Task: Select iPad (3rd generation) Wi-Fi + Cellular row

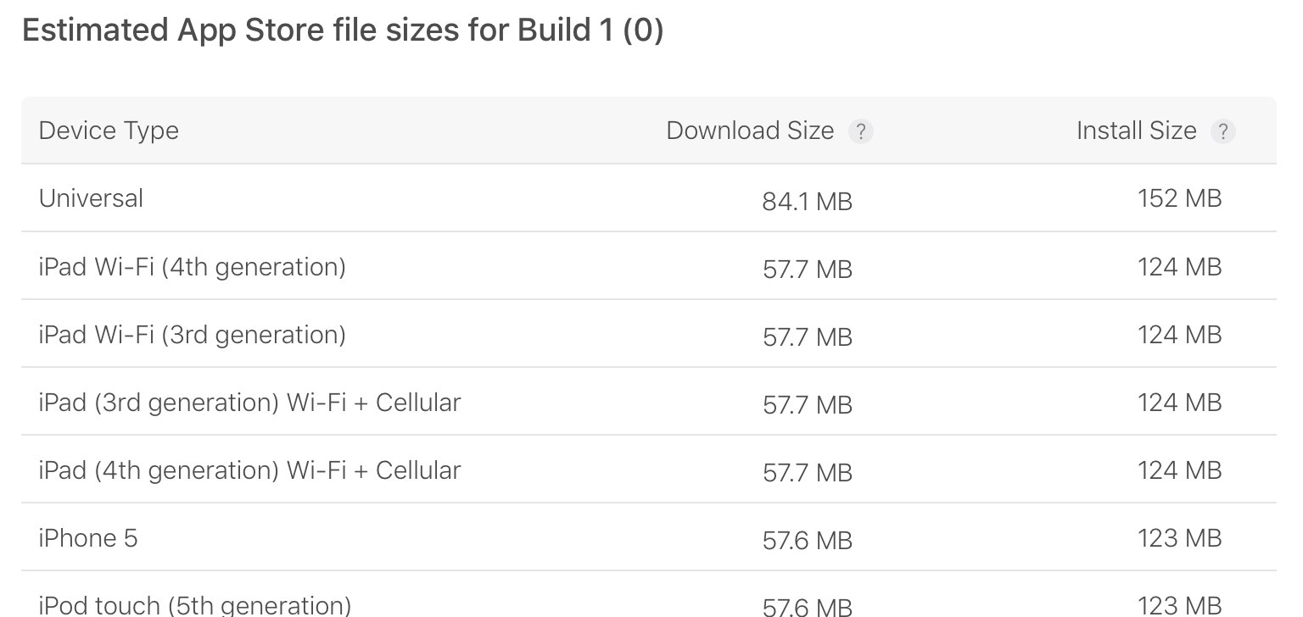Action: click(249, 403)
